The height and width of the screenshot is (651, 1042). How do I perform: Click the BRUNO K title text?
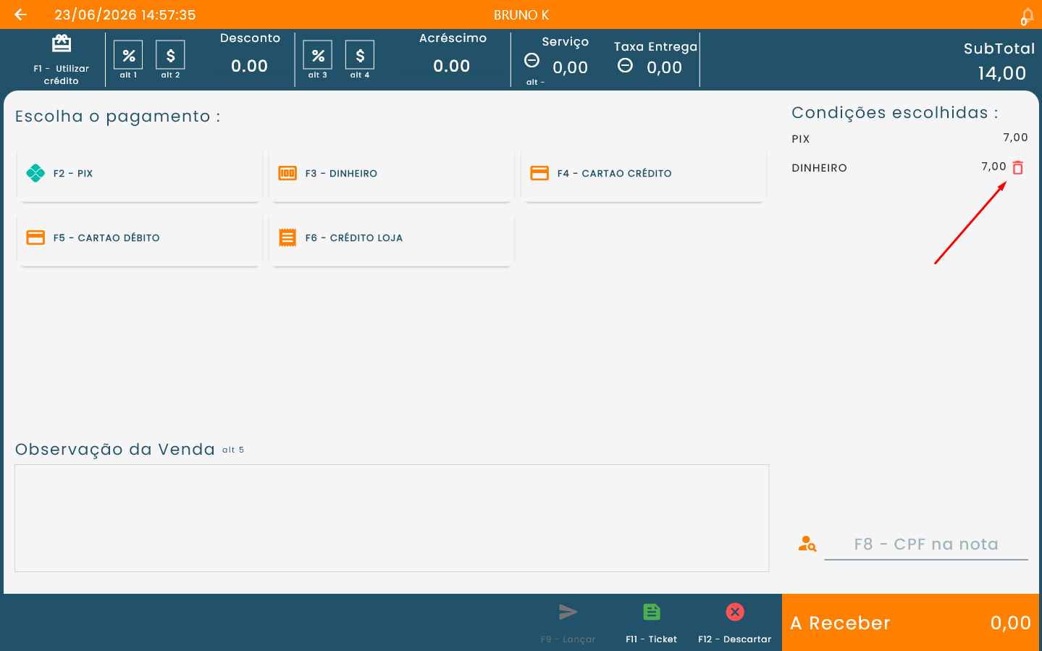click(x=521, y=15)
